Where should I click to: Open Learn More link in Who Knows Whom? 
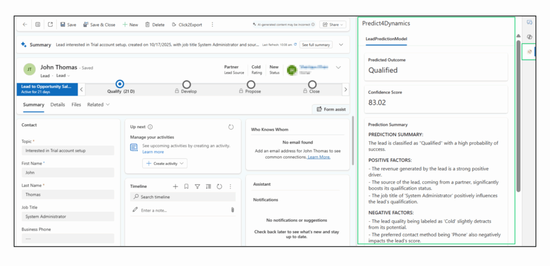(319, 157)
